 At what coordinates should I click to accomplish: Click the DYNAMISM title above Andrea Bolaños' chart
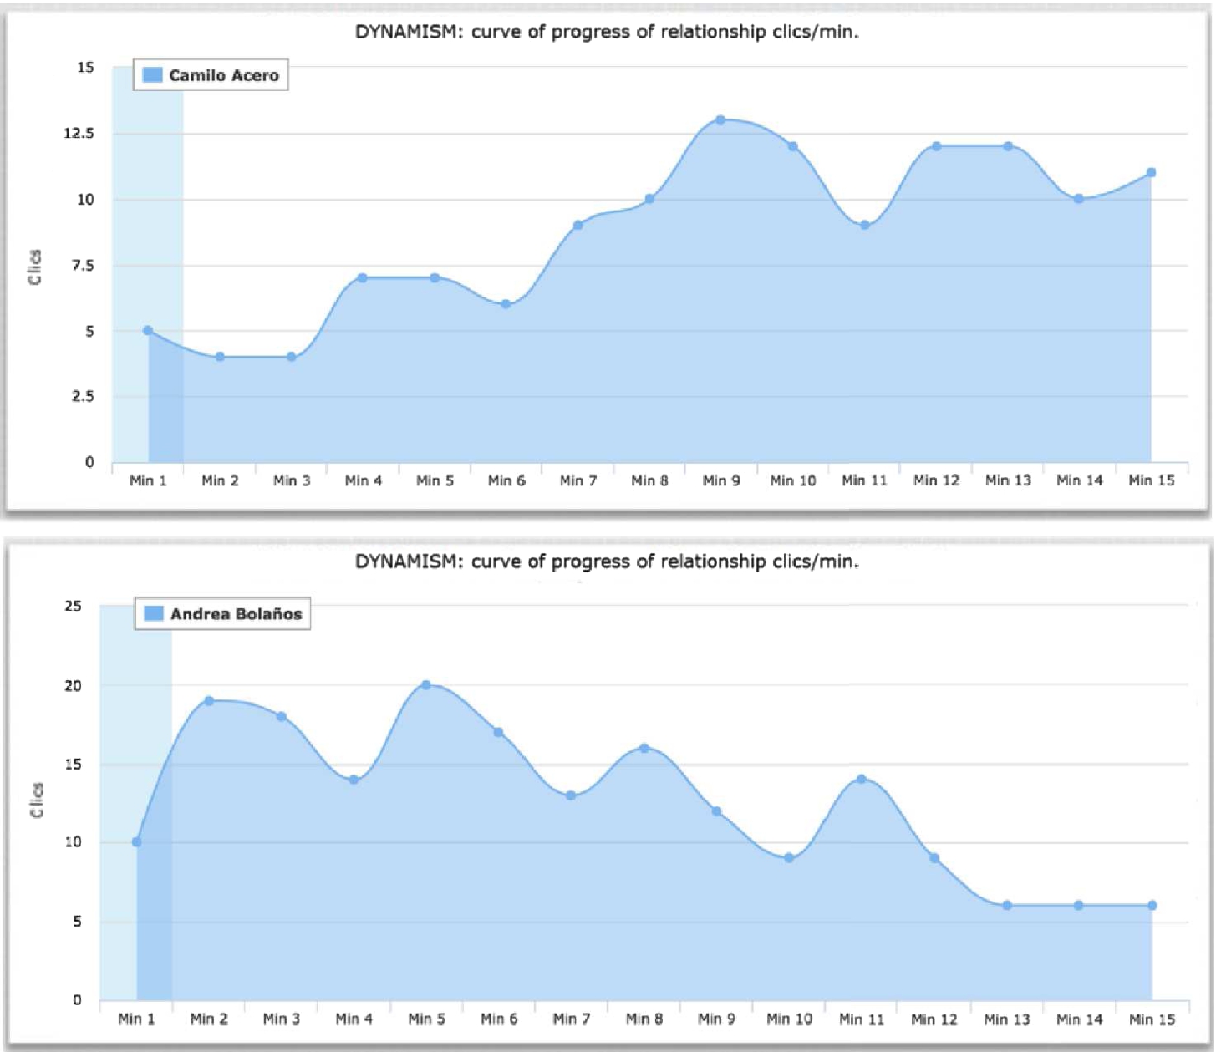(x=607, y=562)
